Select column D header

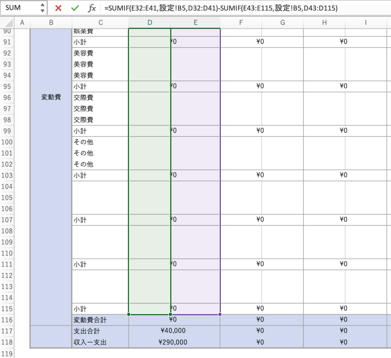[150, 23]
